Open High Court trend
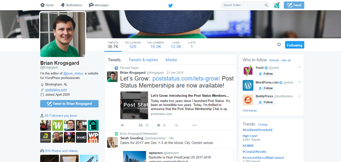Viewport: 341px width, 162px height. (x=250, y=136)
